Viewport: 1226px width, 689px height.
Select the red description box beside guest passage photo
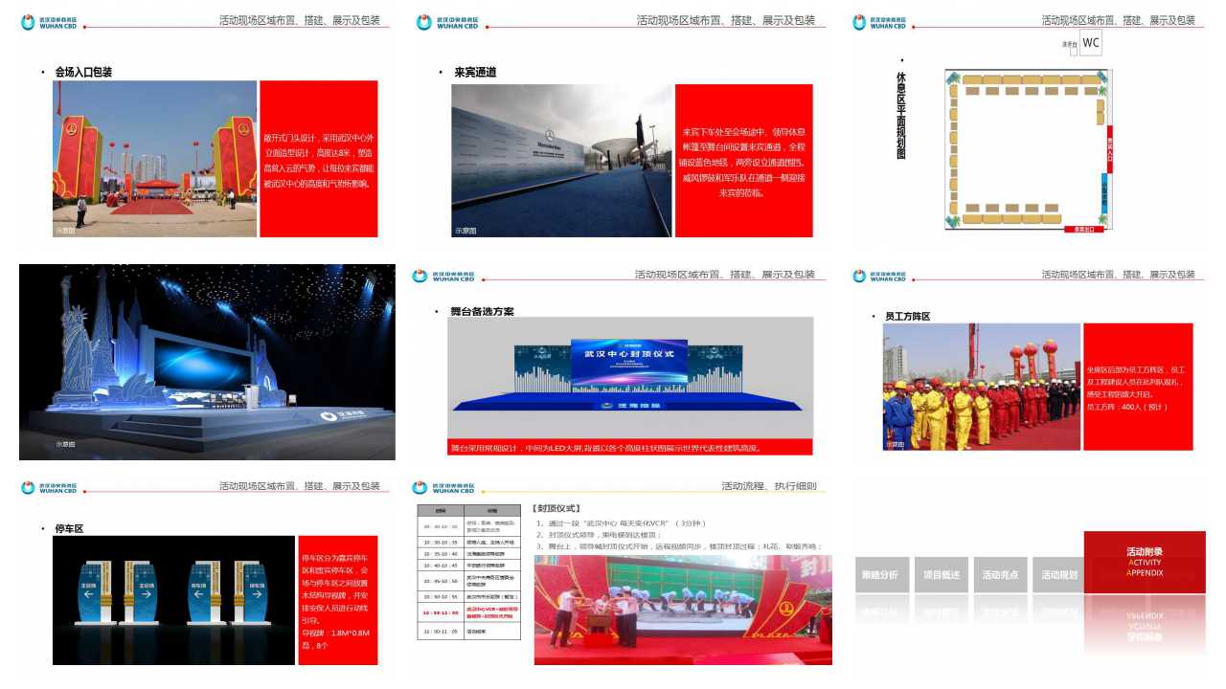(x=744, y=161)
